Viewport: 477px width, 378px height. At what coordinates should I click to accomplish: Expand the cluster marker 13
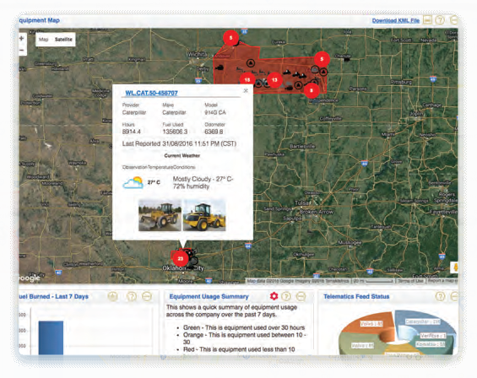tap(274, 80)
